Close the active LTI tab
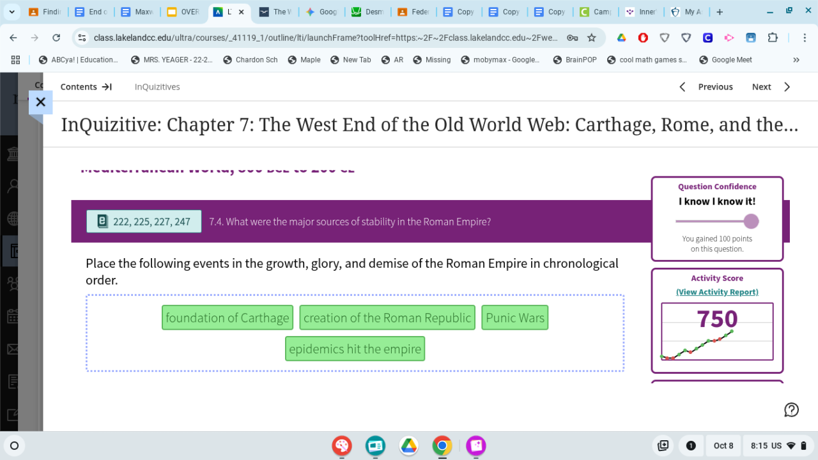This screenshot has height=460, width=818. 241,11
